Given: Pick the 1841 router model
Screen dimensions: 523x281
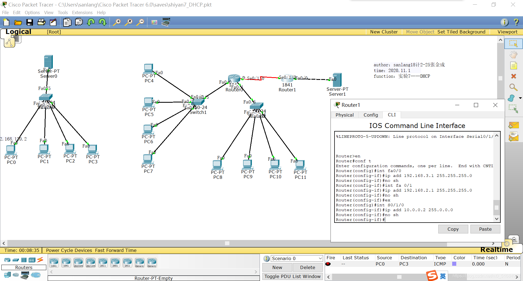Looking at the screenshot, I should click(x=54, y=263).
